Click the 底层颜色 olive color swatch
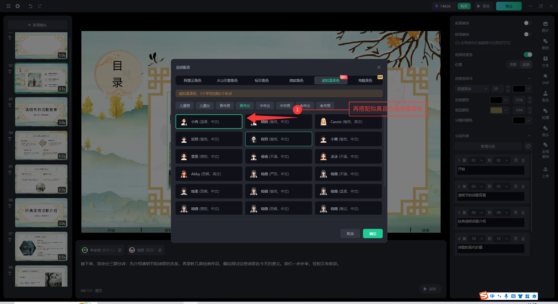Screen dimensions: 558x304 pos(496,110)
